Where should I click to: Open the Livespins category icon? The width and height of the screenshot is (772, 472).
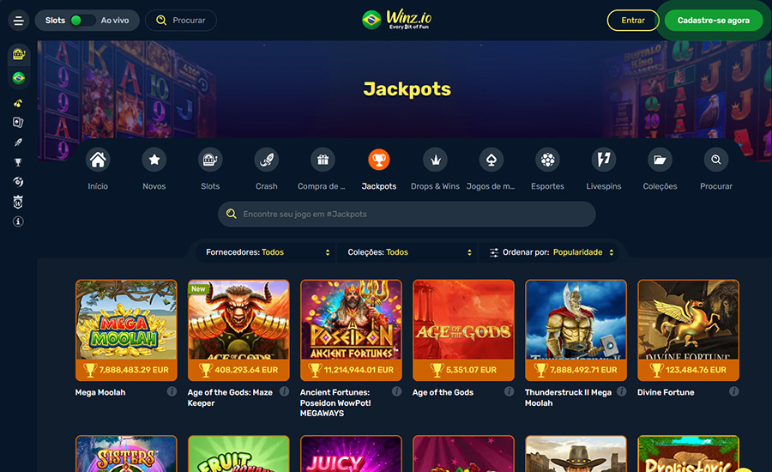tap(604, 160)
